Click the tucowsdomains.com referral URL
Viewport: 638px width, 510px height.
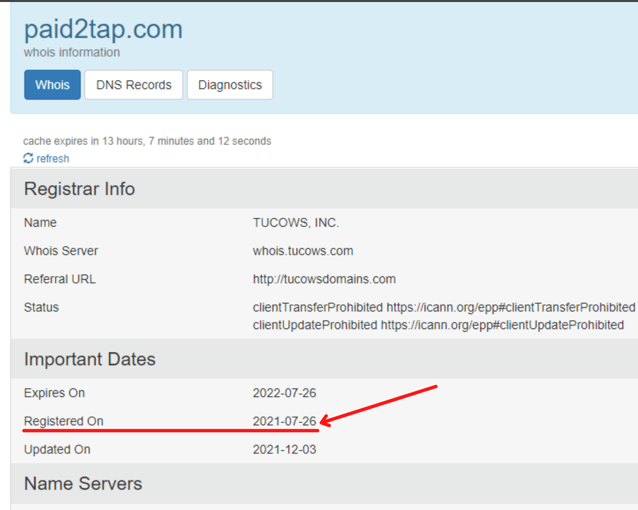pyautogui.click(x=324, y=279)
